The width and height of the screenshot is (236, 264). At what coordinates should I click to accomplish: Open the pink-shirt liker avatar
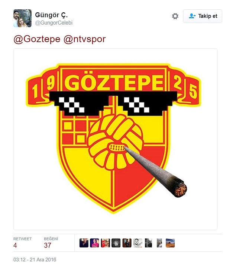[x=94, y=243]
